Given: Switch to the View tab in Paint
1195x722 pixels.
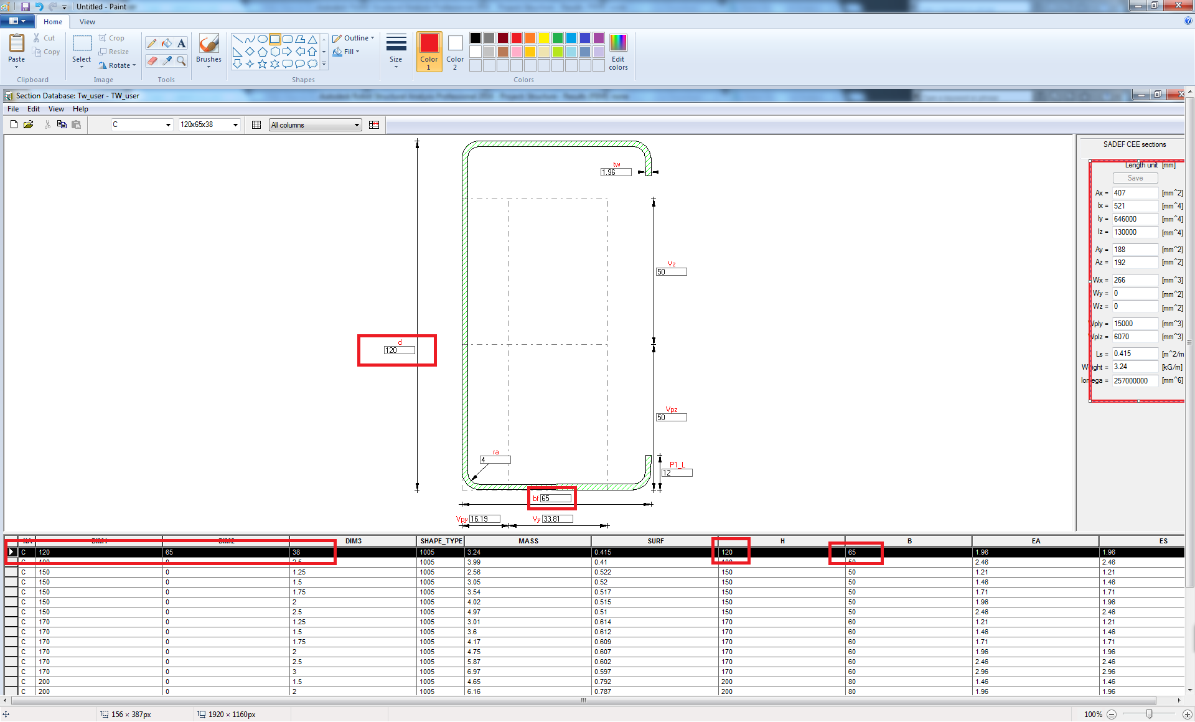Looking at the screenshot, I should coord(87,22).
